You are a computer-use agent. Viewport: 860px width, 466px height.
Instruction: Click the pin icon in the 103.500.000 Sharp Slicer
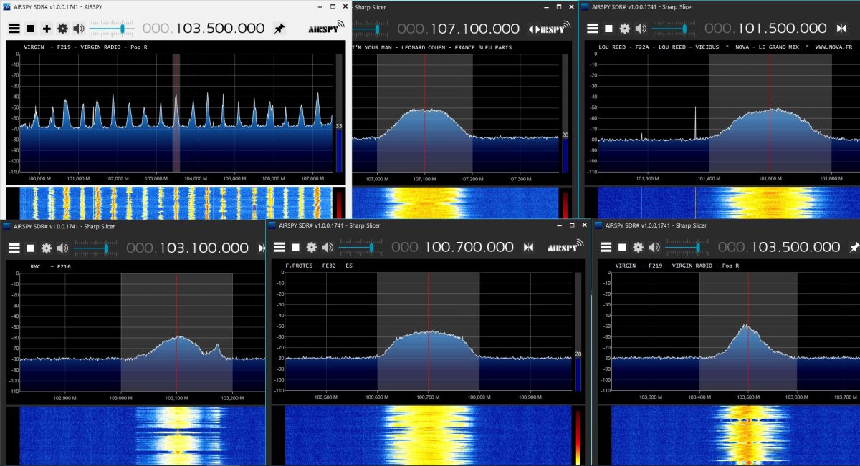click(x=854, y=247)
